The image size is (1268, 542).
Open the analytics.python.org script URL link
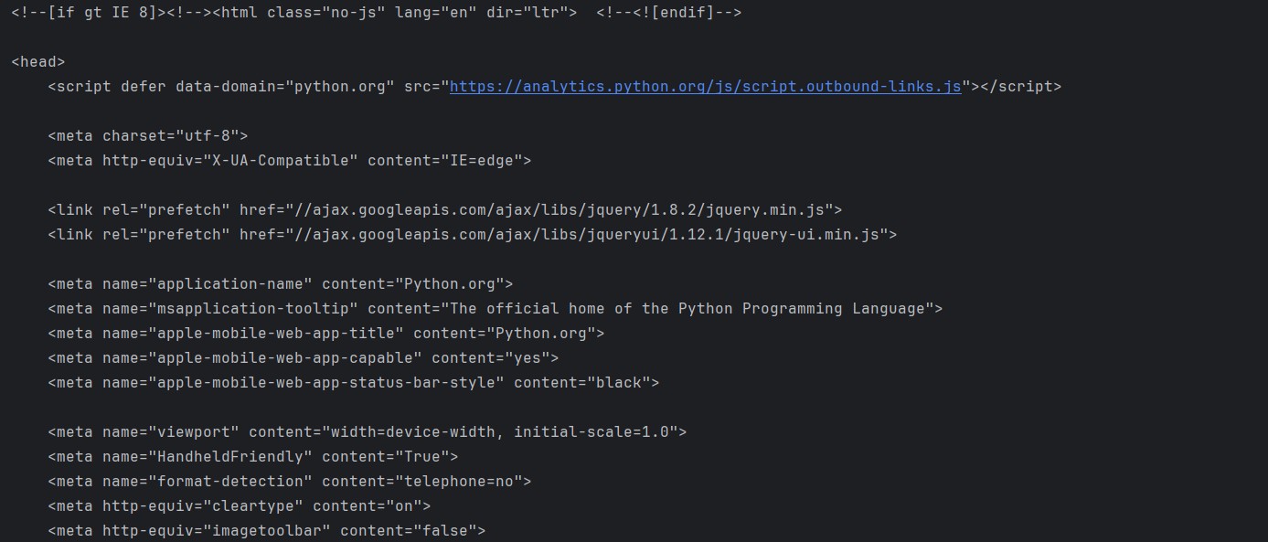click(x=705, y=87)
